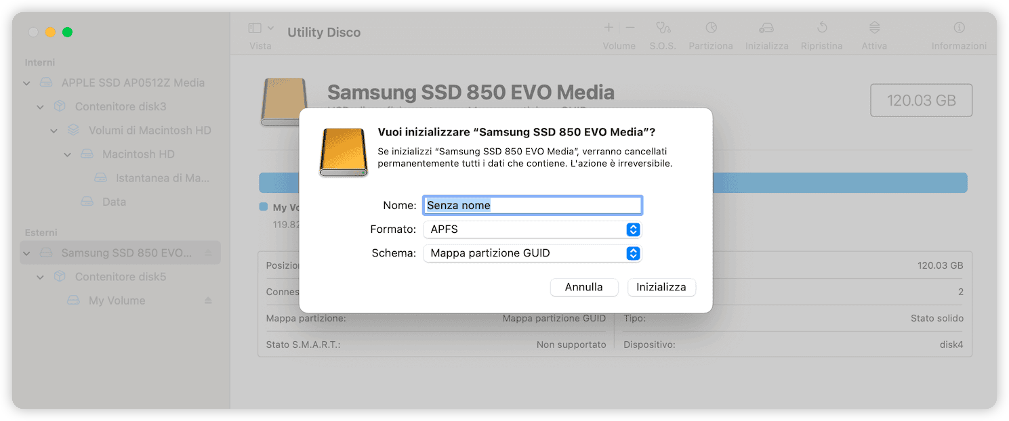Click the 'Interni' sidebar header

[x=40, y=62]
